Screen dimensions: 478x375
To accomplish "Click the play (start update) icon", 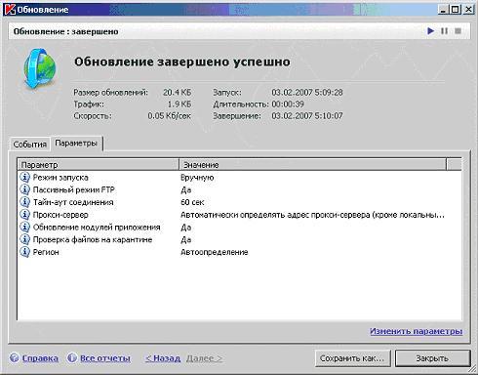I will point(430,31).
